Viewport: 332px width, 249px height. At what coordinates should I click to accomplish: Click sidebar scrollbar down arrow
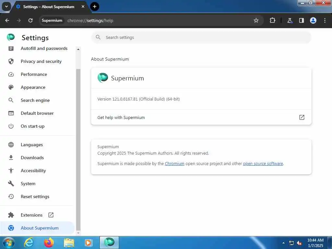click(x=78, y=233)
